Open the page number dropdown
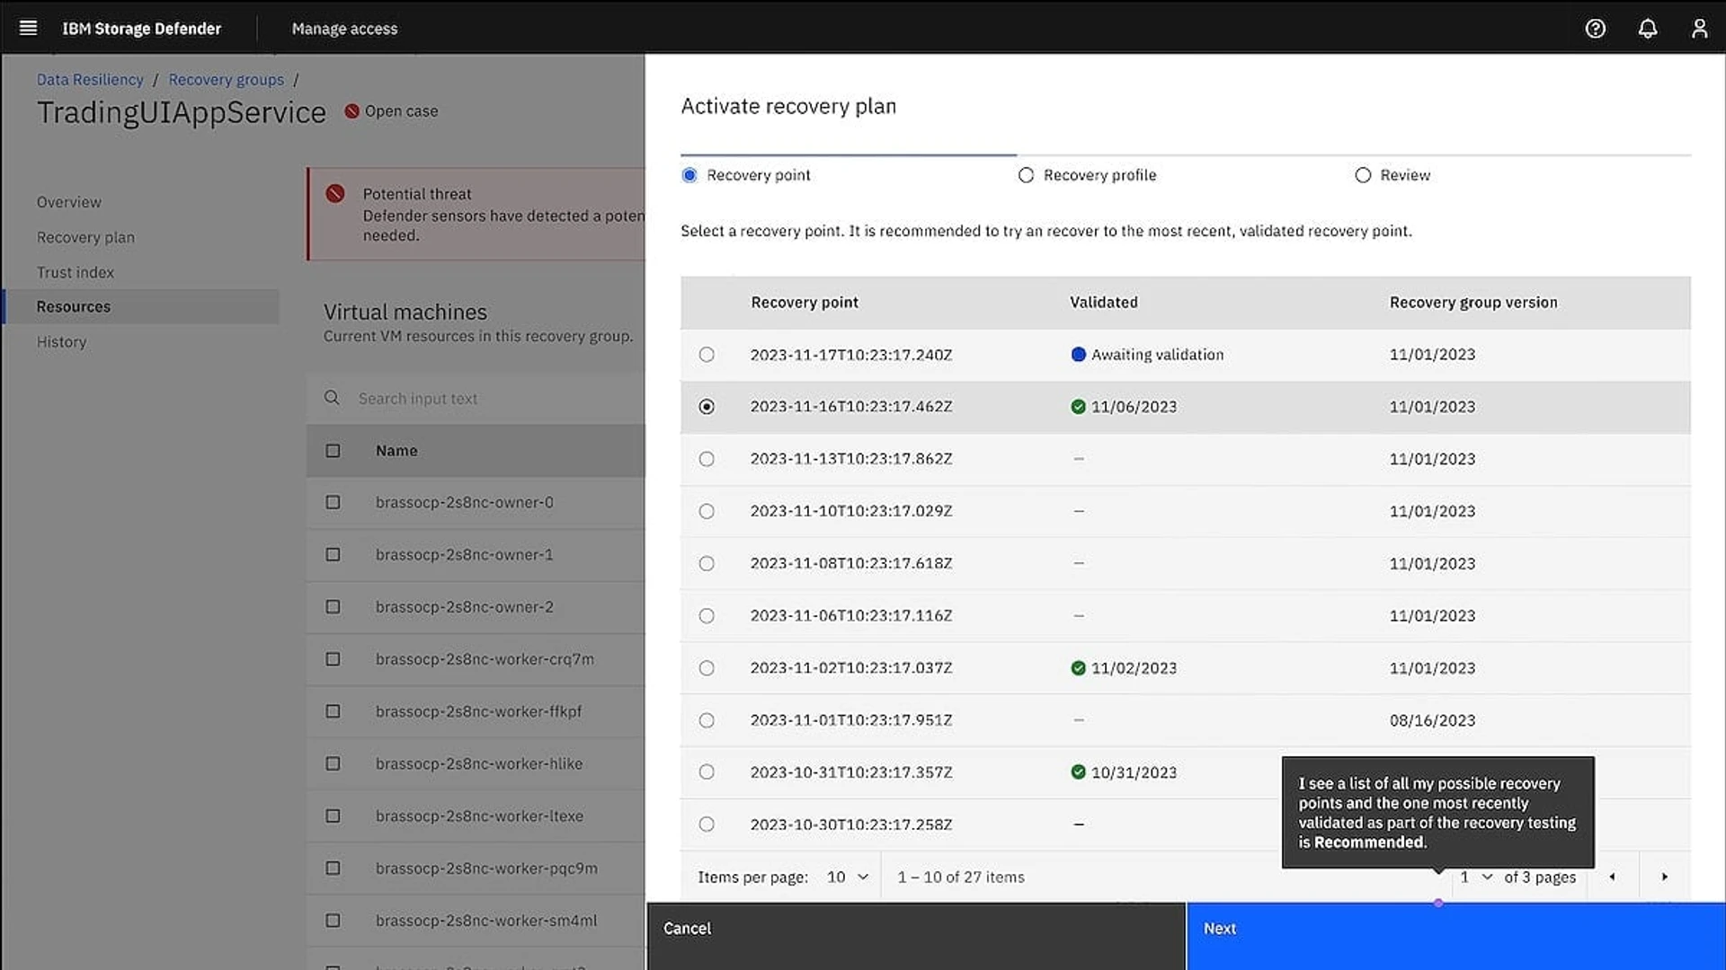 click(x=1475, y=877)
